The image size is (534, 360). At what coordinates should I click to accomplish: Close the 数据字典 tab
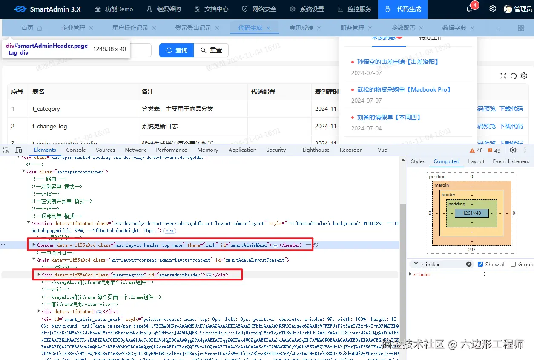tap(472, 28)
